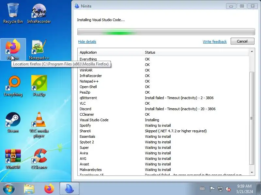Select the PeaZip desktop shortcut
261x195 pixels.
click(x=39, y=86)
